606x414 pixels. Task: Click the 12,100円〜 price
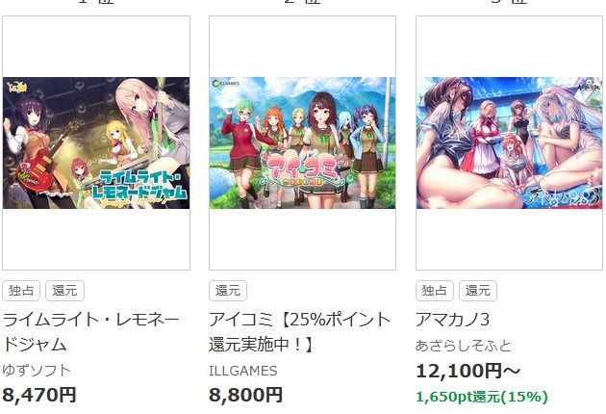pyautogui.click(x=468, y=371)
